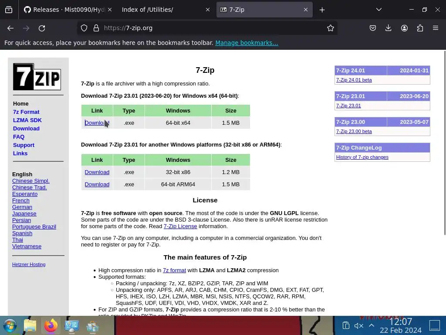Image resolution: width=446 pixels, height=335 pixels.
Task: Switch language to French
Action: click(x=21, y=201)
